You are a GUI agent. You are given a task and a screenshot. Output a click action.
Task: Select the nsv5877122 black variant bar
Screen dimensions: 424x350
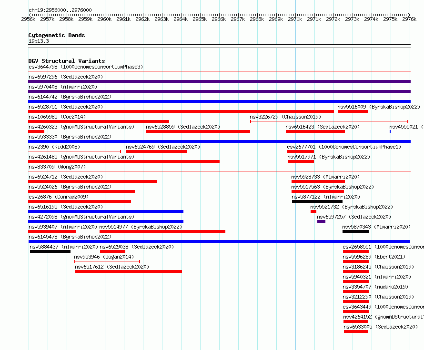[x=317, y=201]
